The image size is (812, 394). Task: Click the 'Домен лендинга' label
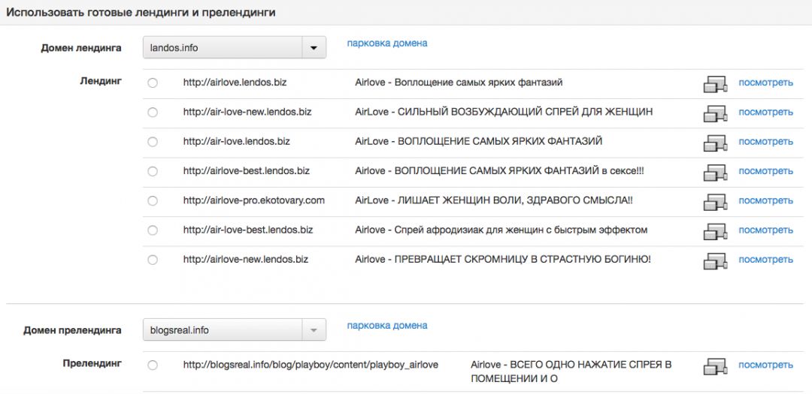pyautogui.click(x=81, y=48)
